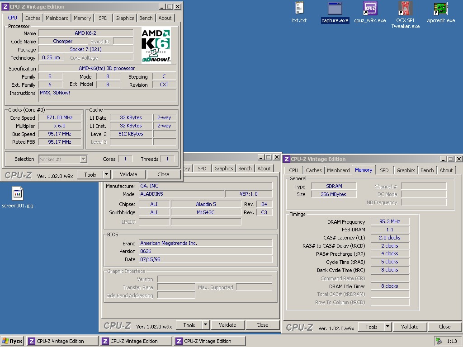This screenshot has width=463, height=347.
Task: Click Southbridge M1543C model field
Action: tap(206, 212)
